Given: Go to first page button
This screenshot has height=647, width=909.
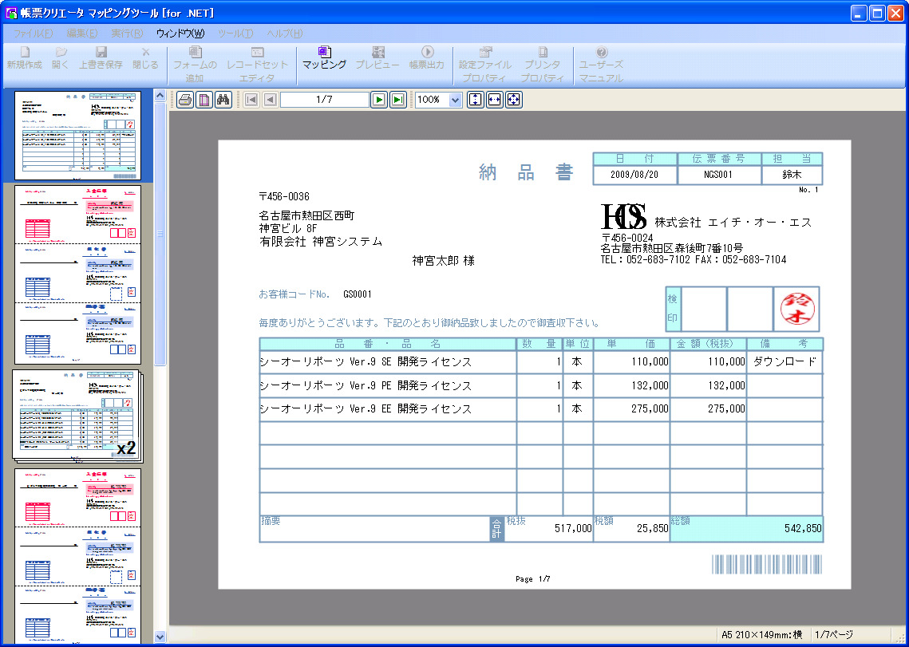Looking at the screenshot, I should point(251,100).
